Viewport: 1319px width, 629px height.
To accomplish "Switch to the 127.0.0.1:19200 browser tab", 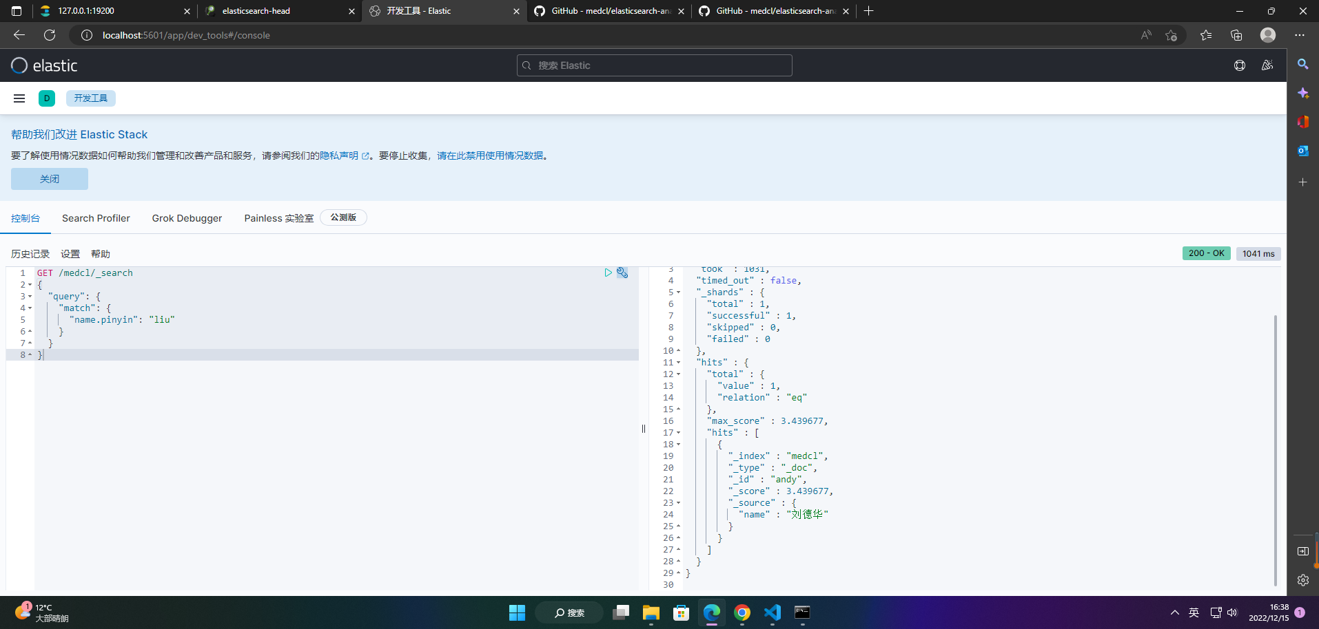I will coord(114,11).
